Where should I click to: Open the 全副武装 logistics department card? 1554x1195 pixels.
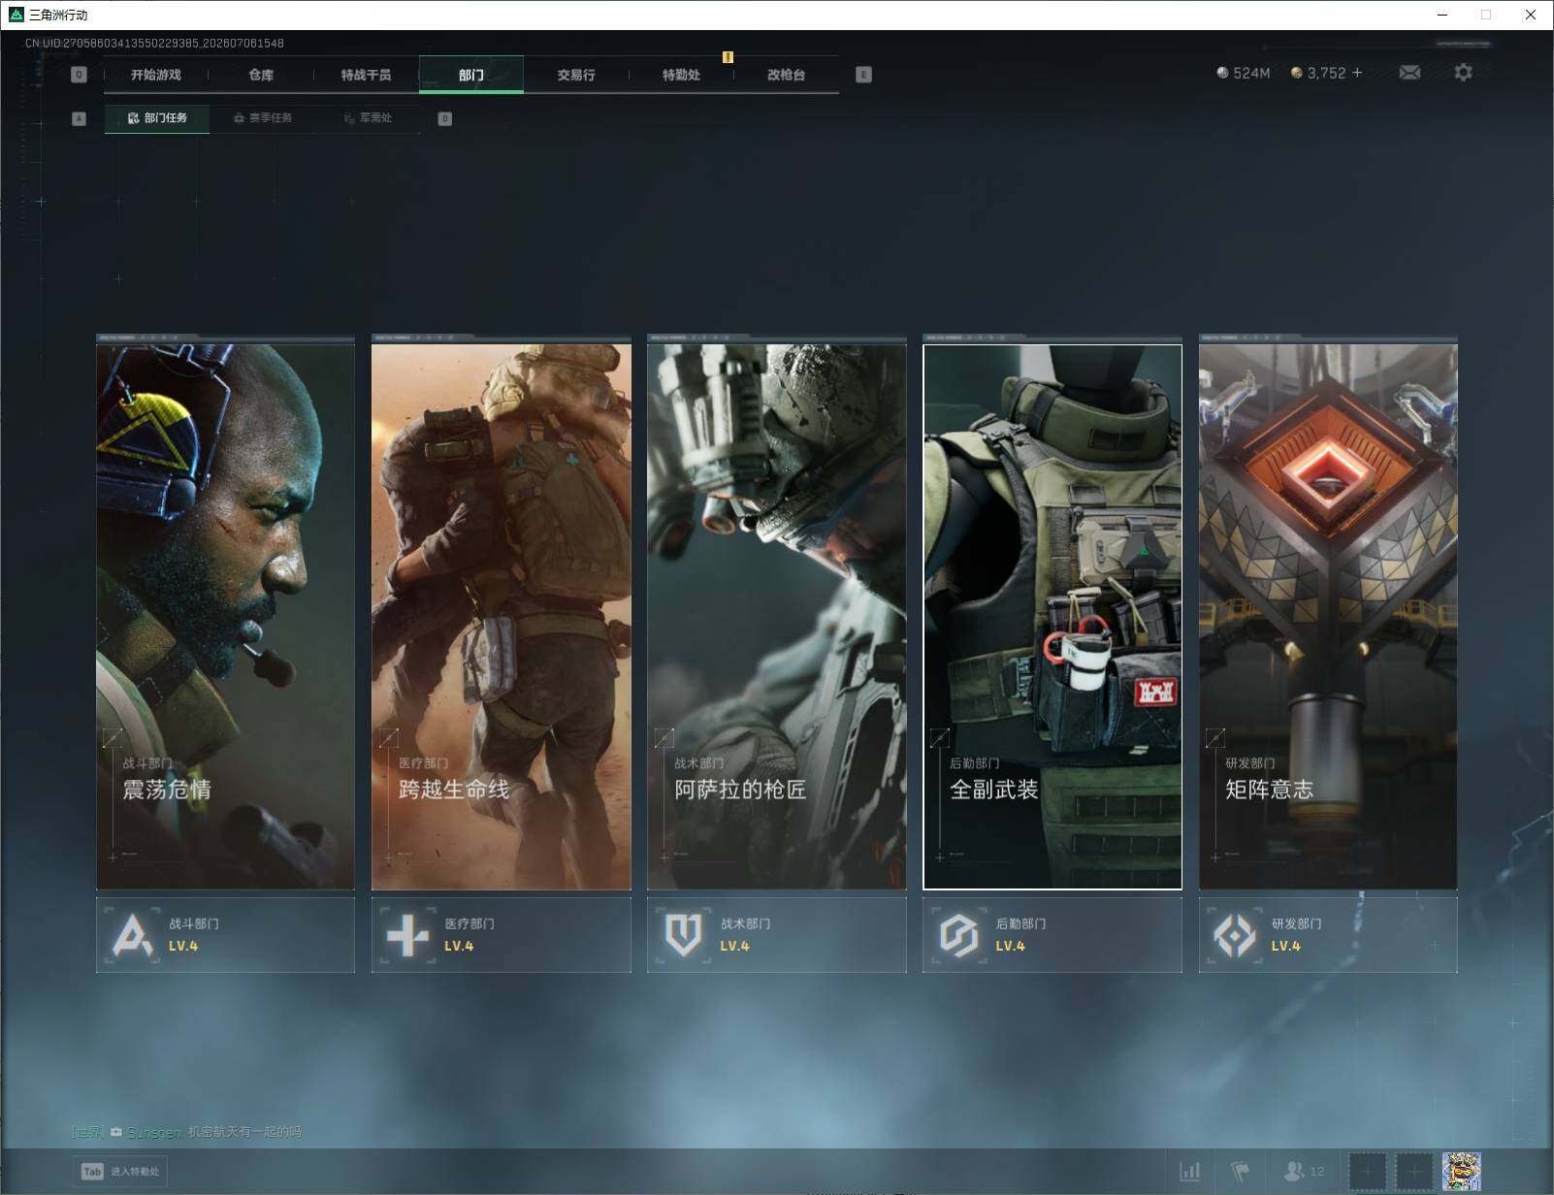point(1052,616)
